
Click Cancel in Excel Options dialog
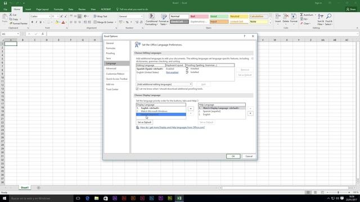(x=249, y=156)
